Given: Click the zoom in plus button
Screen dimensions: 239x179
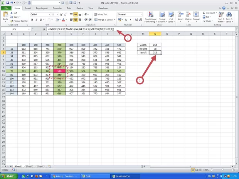Looking at the screenshot, I should point(233,170).
